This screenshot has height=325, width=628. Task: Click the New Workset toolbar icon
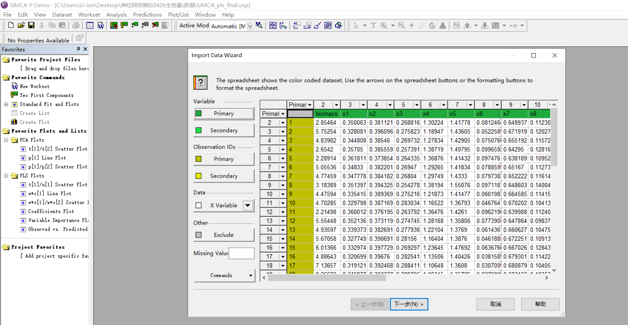[x=100, y=25]
